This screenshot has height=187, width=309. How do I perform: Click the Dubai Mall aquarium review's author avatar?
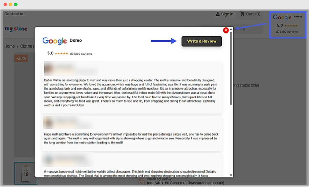(49, 68)
